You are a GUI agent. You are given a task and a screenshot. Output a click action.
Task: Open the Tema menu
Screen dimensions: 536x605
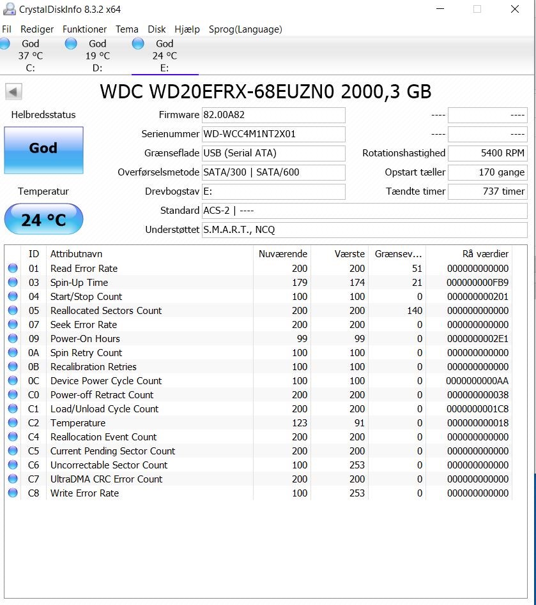(x=127, y=29)
